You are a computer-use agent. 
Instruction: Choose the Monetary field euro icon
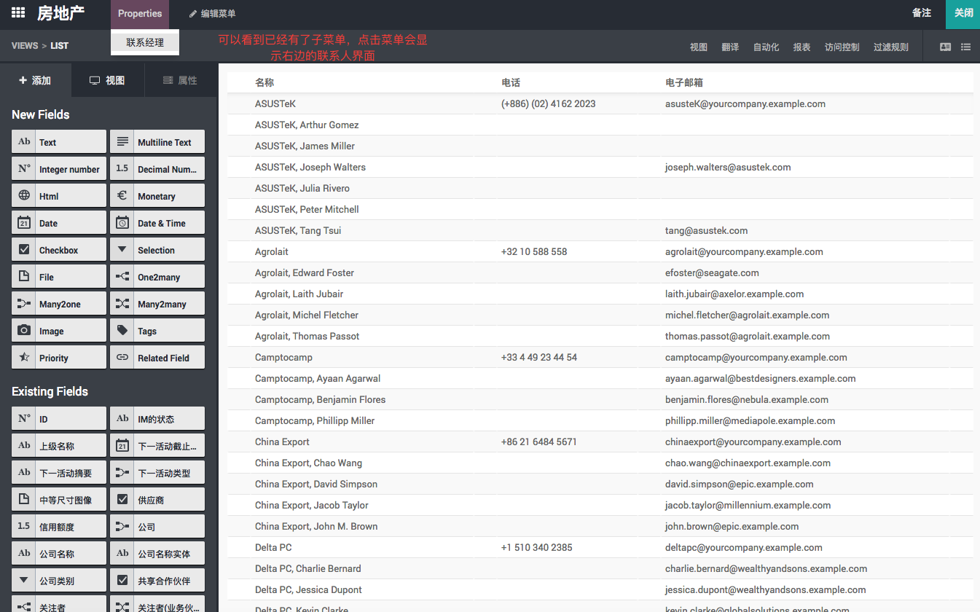(122, 196)
